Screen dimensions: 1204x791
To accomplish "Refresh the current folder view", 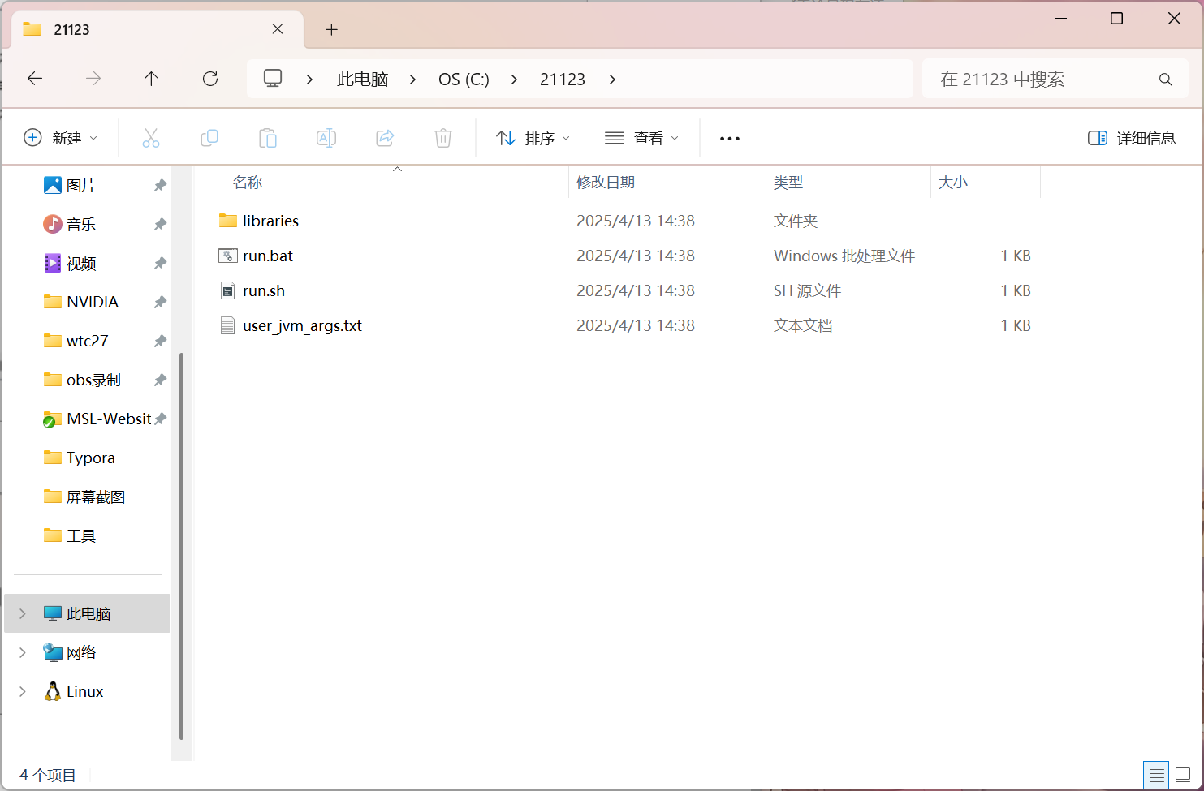I will 210,79.
